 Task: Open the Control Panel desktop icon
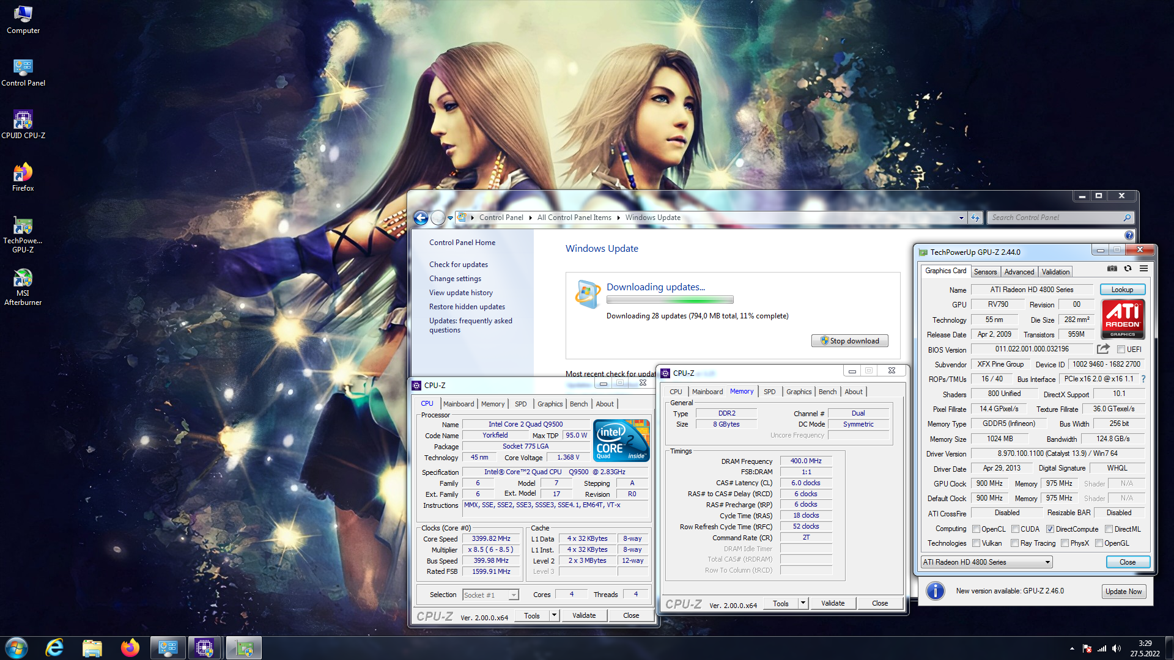point(23,71)
